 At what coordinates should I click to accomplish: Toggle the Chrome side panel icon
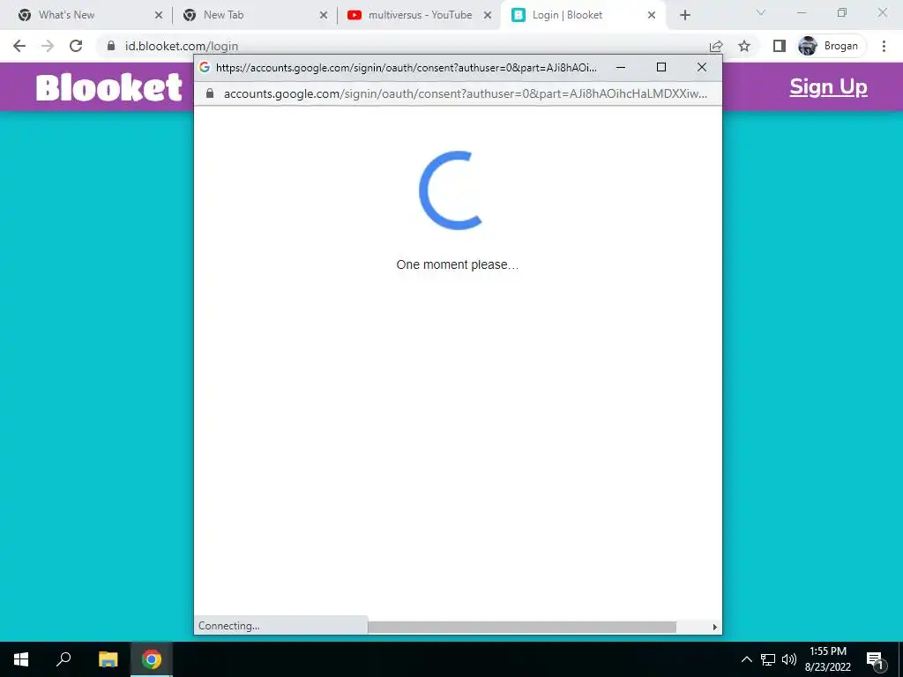780,46
